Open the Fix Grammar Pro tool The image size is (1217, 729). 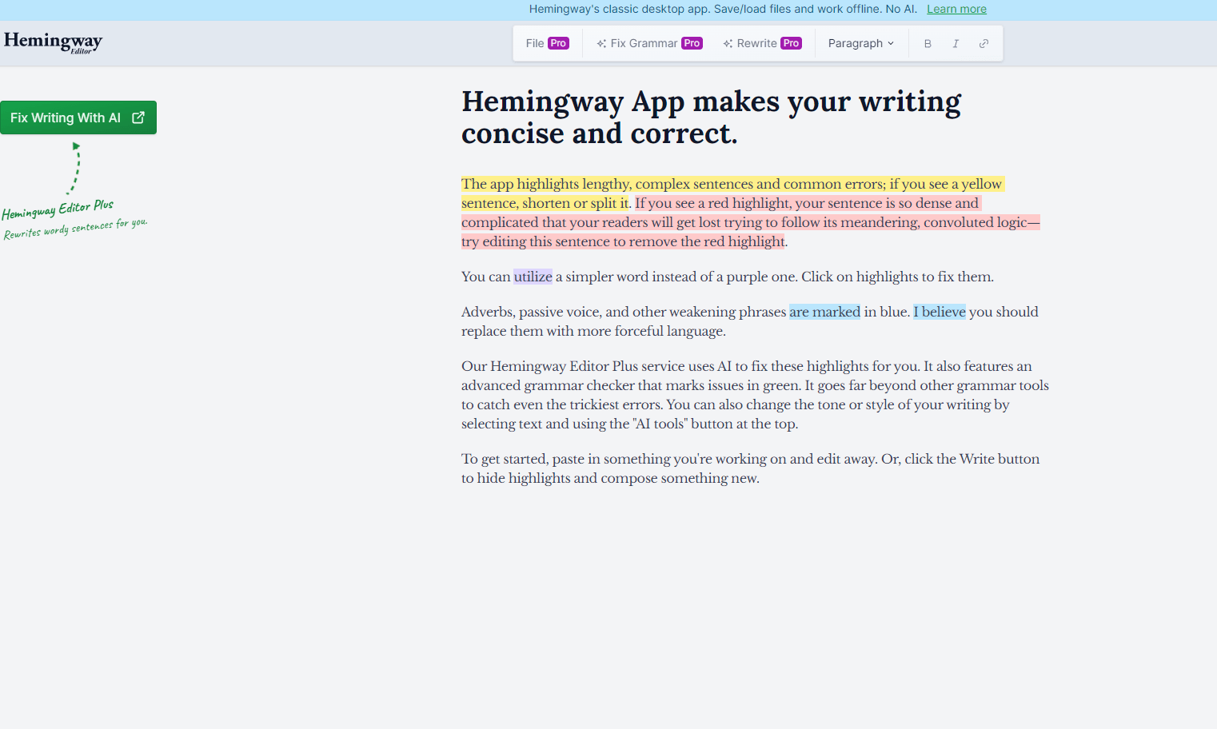pyautogui.click(x=649, y=43)
